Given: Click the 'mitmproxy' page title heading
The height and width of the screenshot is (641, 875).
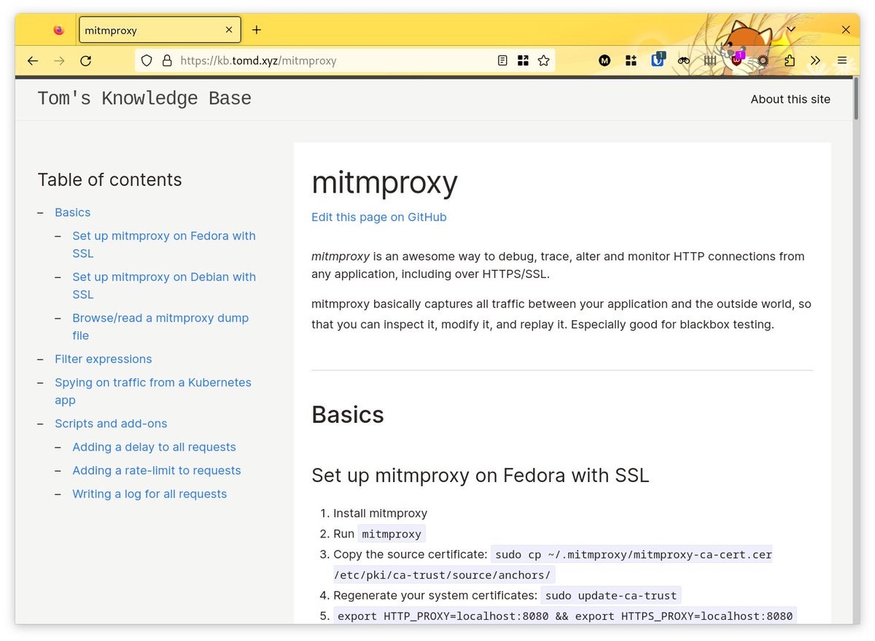Looking at the screenshot, I should (x=384, y=182).
